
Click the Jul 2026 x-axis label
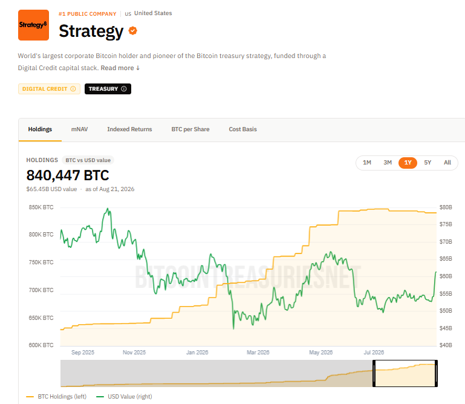point(374,353)
